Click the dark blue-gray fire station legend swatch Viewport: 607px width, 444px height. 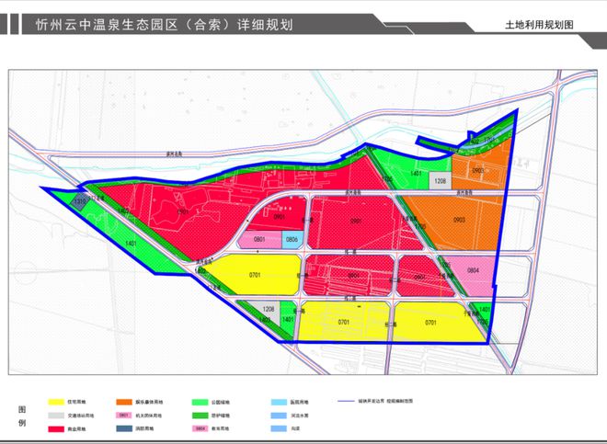point(123,429)
